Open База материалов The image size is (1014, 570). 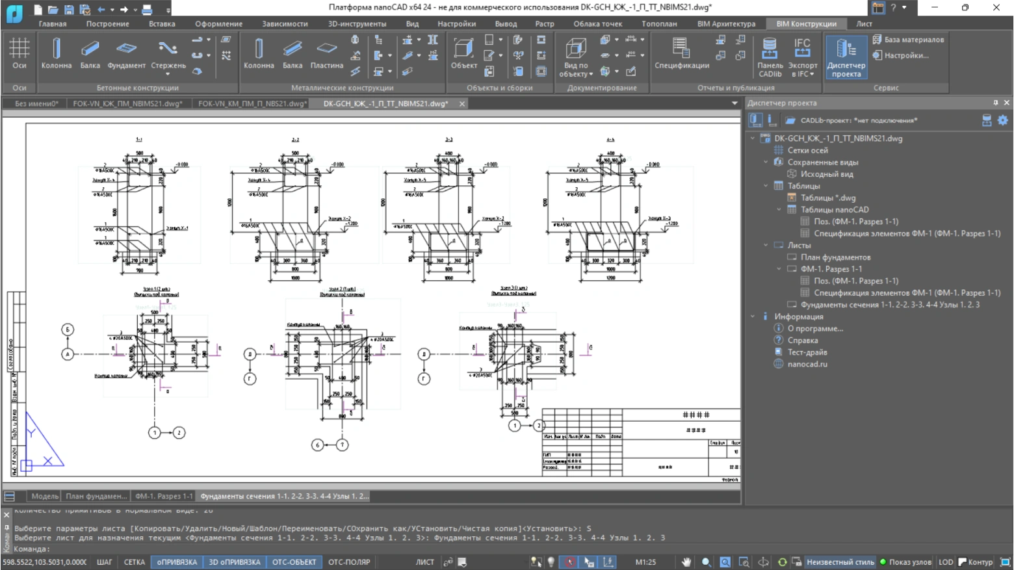[x=908, y=40]
